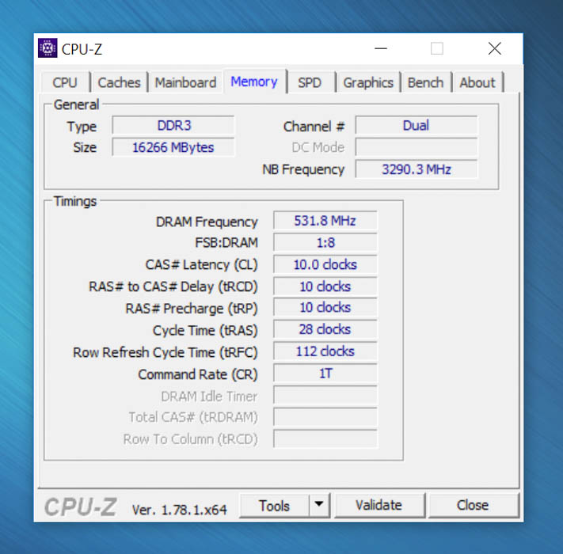This screenshot has height=554, width=563.
Task: Switch to the Caches tab
Action: 120,82
